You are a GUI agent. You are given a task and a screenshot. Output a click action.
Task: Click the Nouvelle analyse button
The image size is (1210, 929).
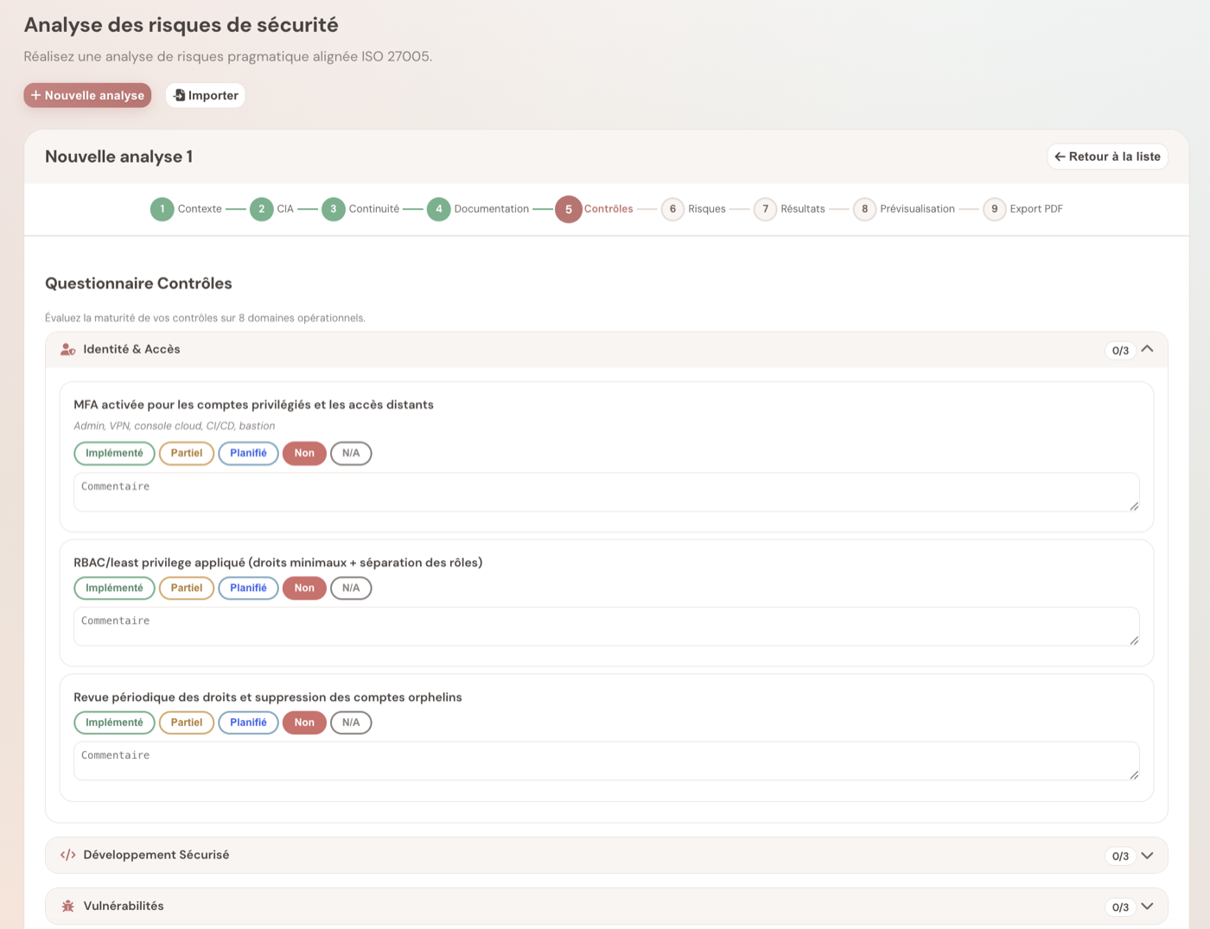coord(87,95)
